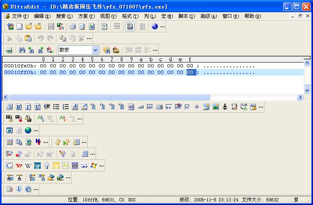Click the Print icon in the toolbar
Viewport: 313px width, 205px height.
tap(72, 27)
